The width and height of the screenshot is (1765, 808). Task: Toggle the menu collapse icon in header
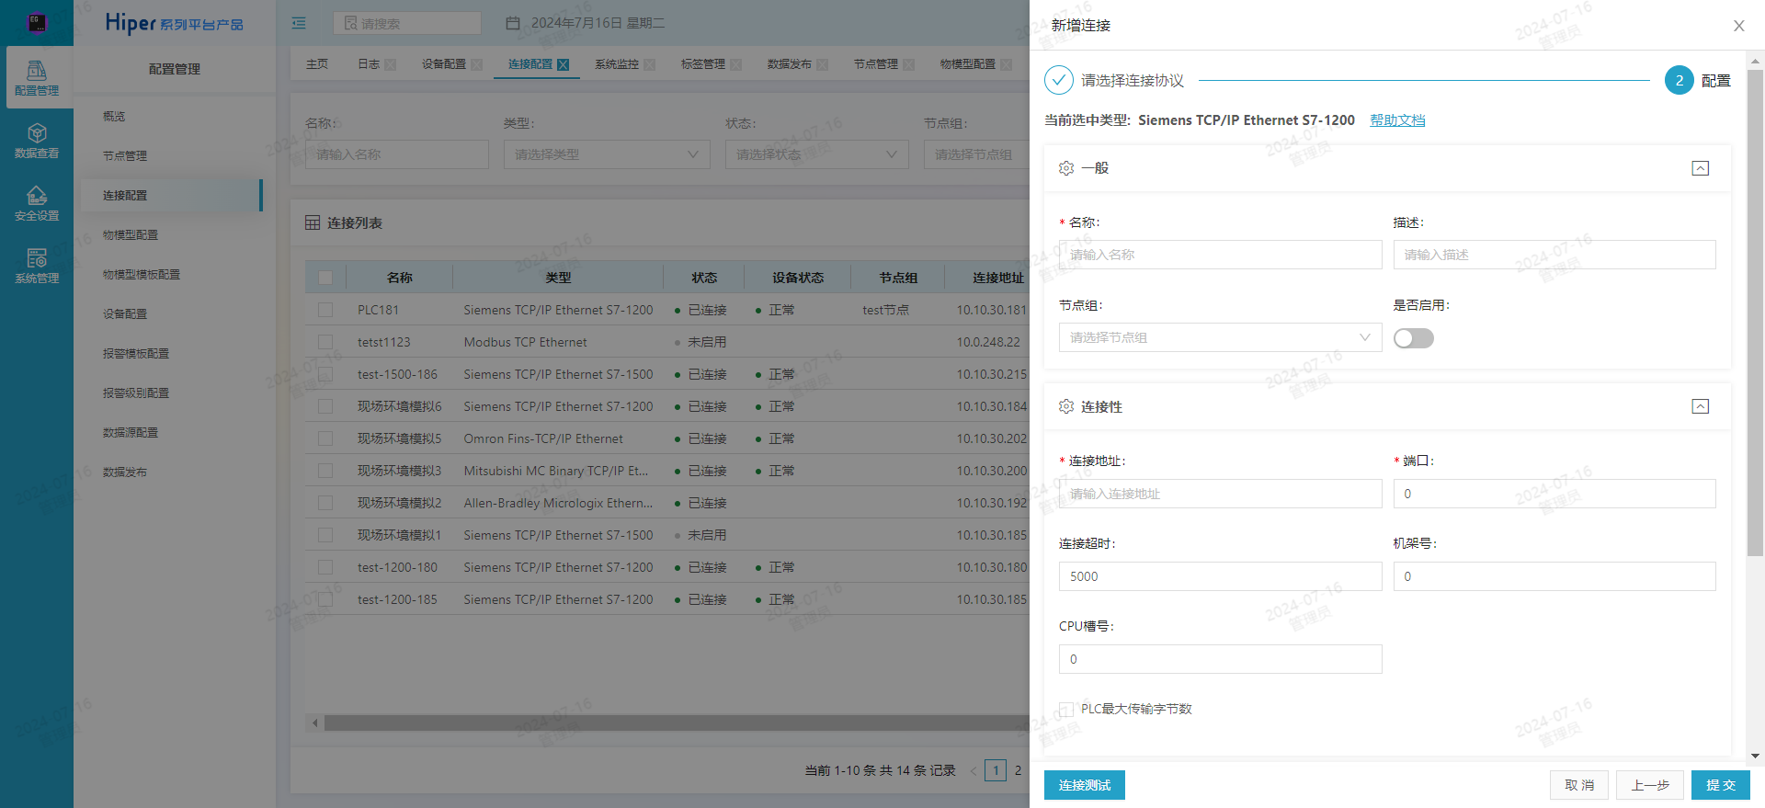(299, 23)
